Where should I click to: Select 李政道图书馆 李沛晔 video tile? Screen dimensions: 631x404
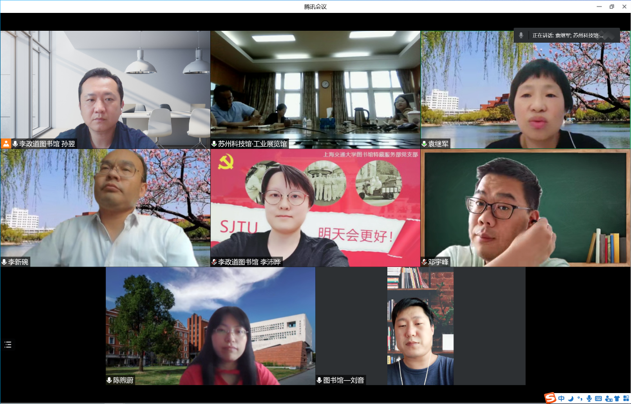click(315, 207)
